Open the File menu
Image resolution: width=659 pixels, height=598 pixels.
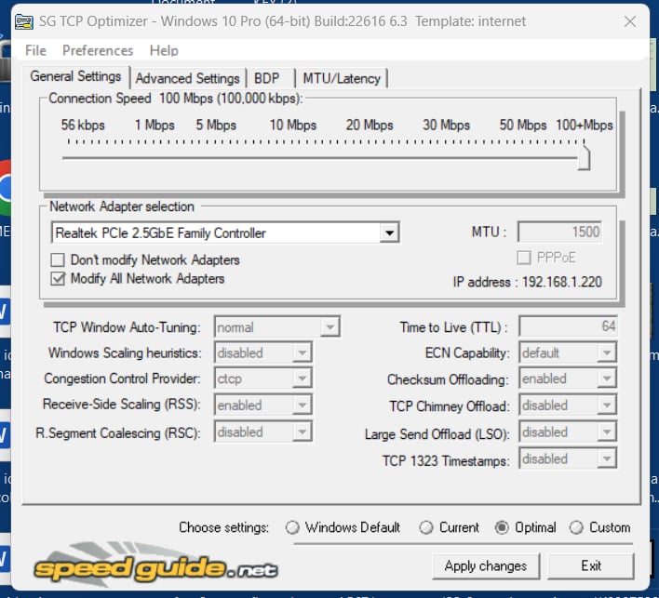pos(35,50)
